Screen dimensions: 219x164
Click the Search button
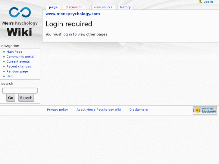click(26, 98)
